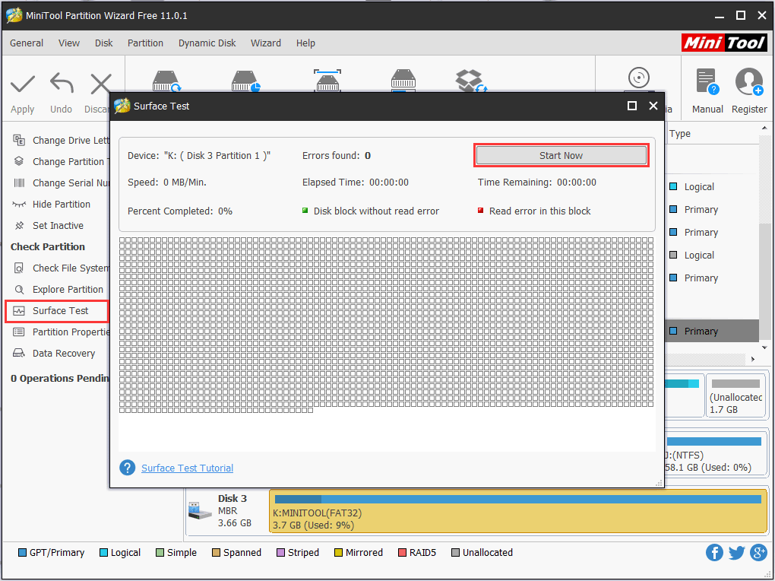
Task: Maximize the Surface Test dialog
Action: click(x=631, y=106)
